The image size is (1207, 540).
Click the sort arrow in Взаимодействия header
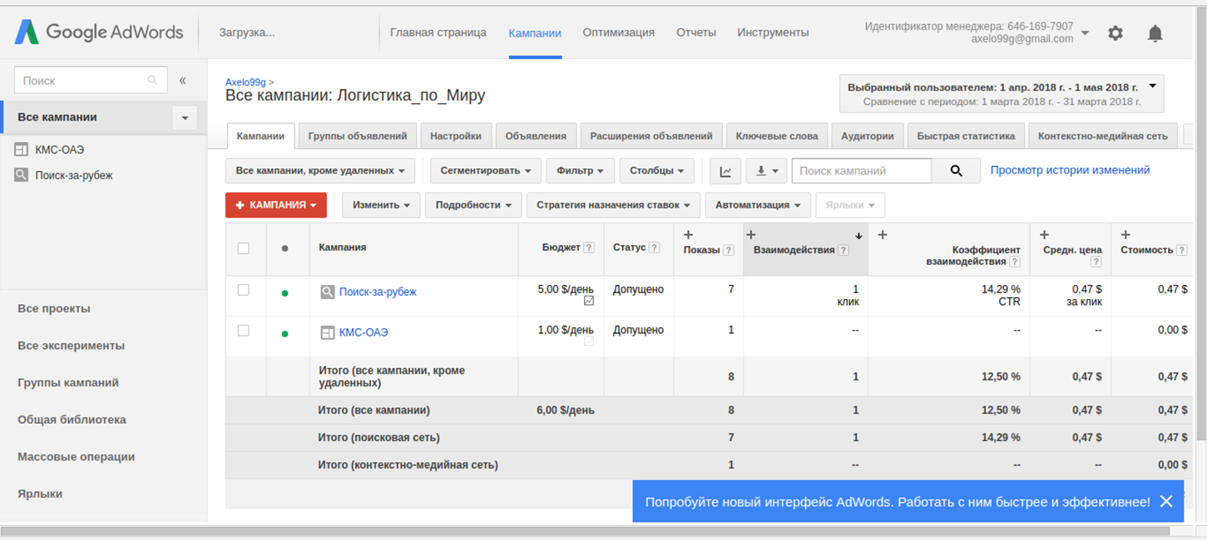(x=858, y=236)
